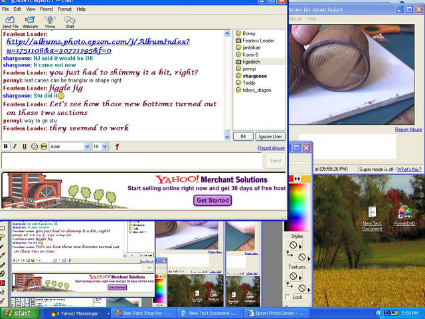Open the Friend menu
This screenshot has width=425, height=319.
[46, 9]
